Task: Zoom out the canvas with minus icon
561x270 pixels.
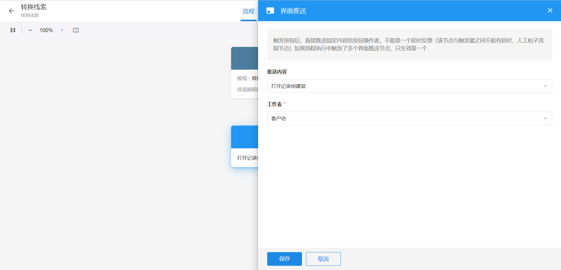Action: click(x=30, y=30)
